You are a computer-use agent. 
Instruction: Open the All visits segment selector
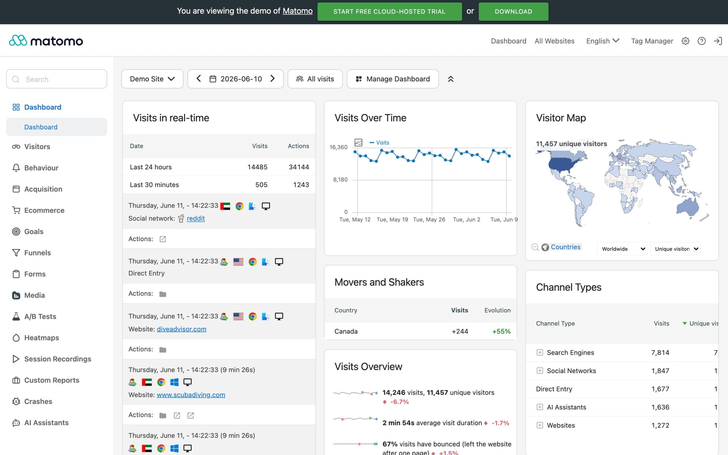tap(315, 79)
